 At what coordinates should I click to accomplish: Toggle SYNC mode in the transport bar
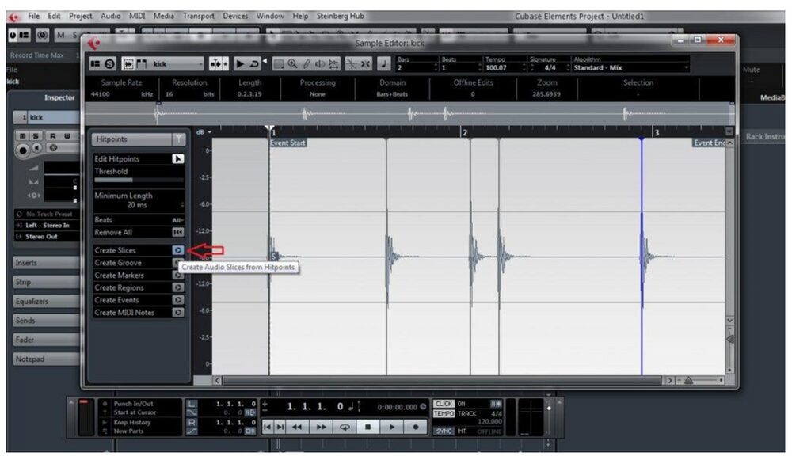point(444,431)
